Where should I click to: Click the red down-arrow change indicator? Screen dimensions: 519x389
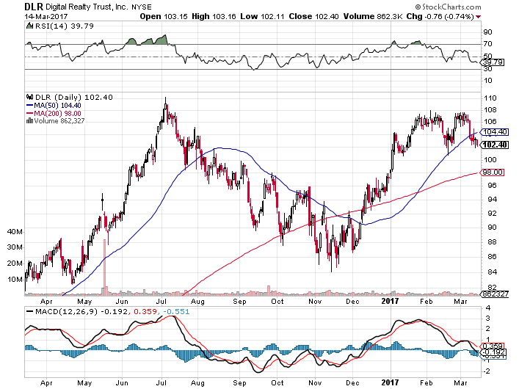pyautogui.click(x=479, y=17)
